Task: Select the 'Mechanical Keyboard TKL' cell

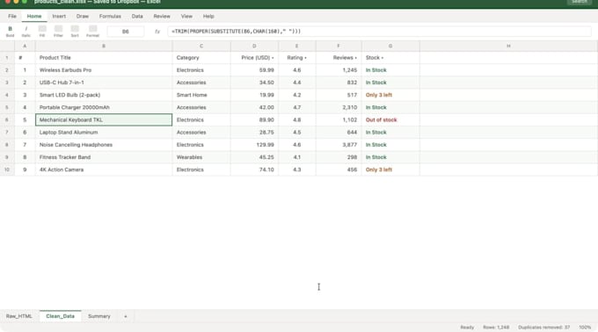Action: pos(104,120)
